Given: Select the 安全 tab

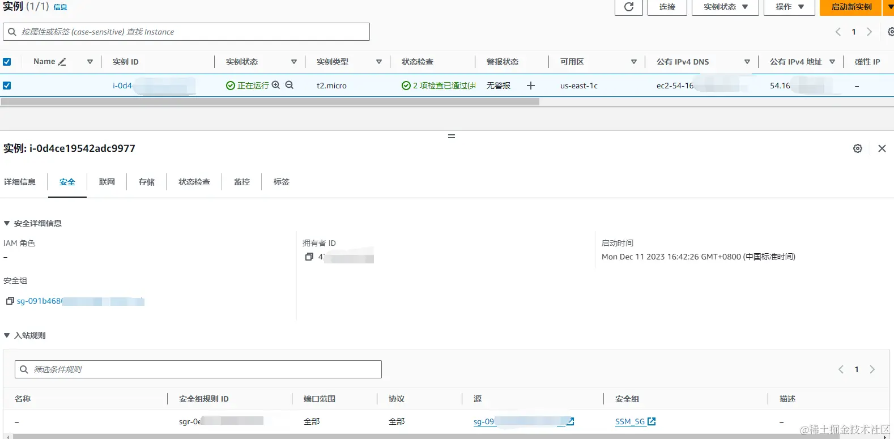Looking at the screenshot, I should (x=67, y=182).
